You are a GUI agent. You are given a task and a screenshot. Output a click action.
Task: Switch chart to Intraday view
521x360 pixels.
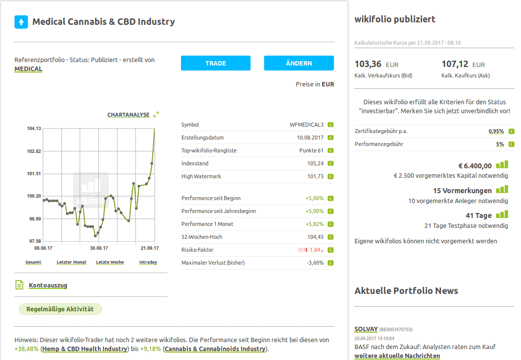(148, 262)
